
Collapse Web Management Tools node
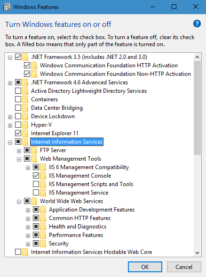(x=19, y=160)
